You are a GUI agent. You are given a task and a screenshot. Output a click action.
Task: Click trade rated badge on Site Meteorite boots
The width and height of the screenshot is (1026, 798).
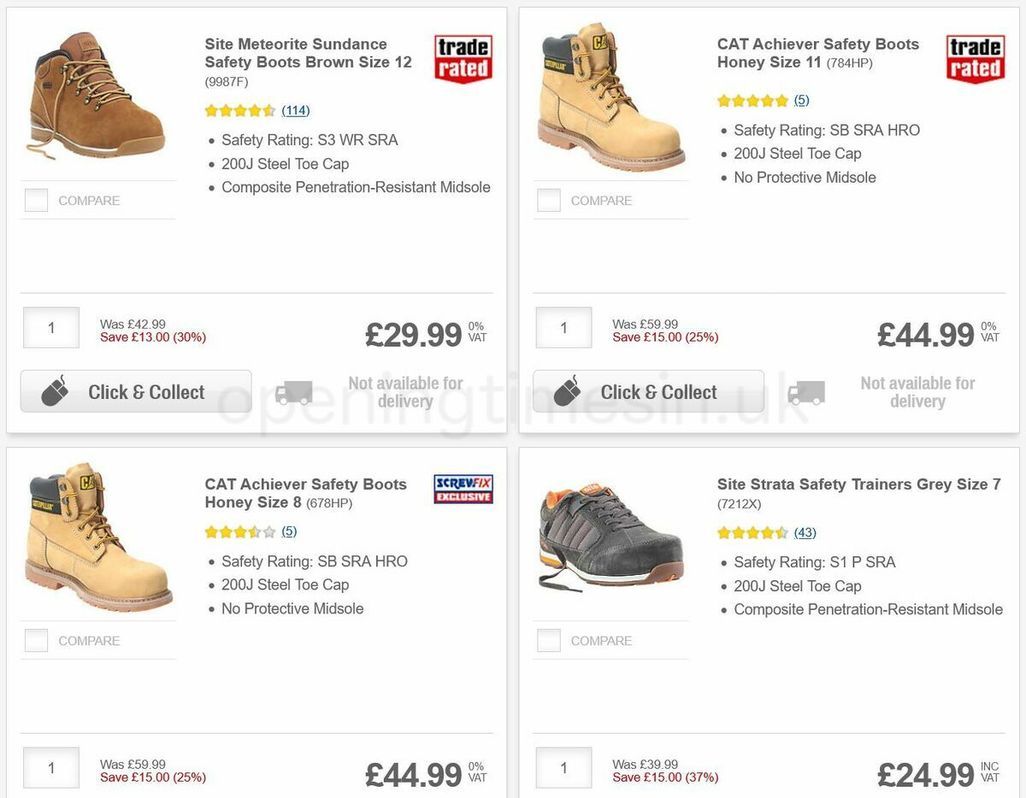pyautogui.click(x=463, y=59)
